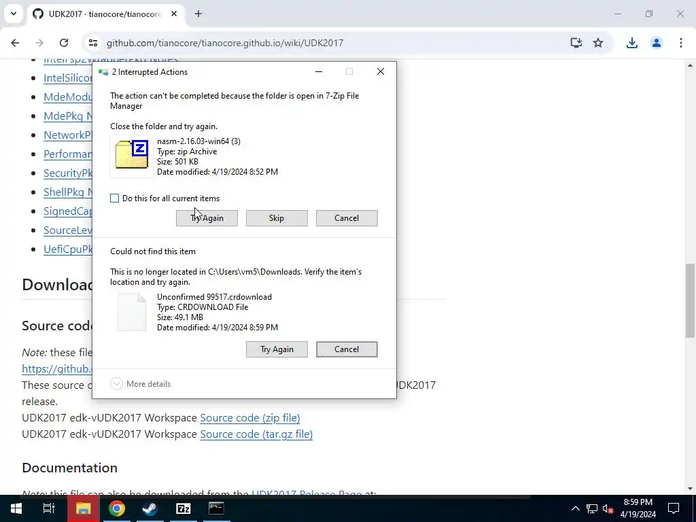The height and width of the screenshot is (522, 696).
Task: Open the Windows Start menu
Action: (16, 508)
